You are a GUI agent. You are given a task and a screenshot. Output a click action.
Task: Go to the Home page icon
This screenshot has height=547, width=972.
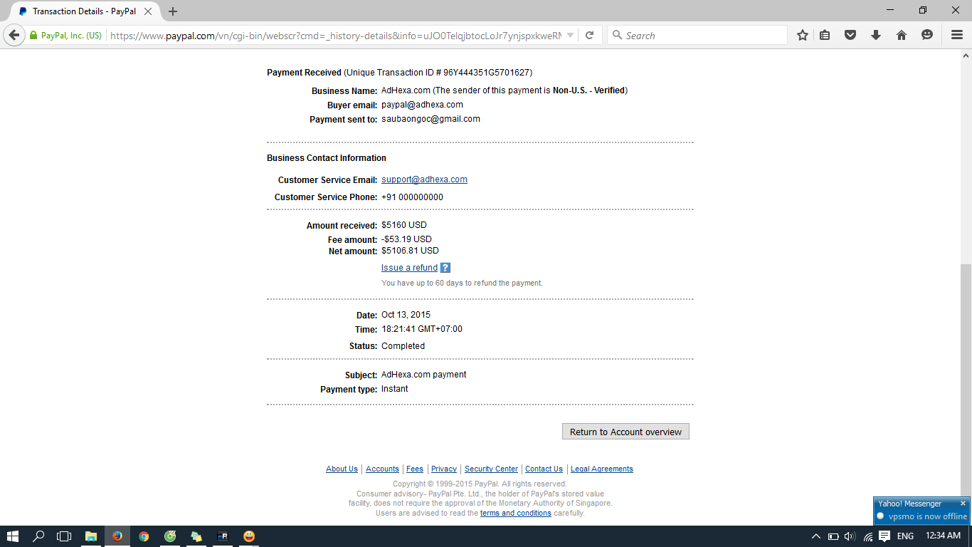(902, 35)
